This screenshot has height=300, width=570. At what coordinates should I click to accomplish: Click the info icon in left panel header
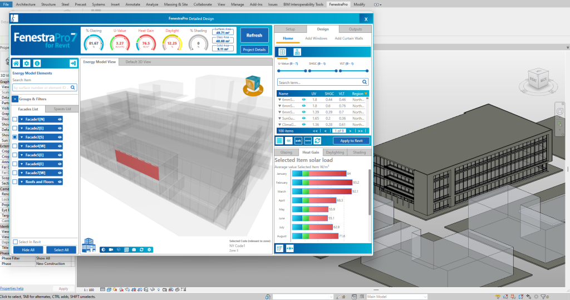coord(37,63)
